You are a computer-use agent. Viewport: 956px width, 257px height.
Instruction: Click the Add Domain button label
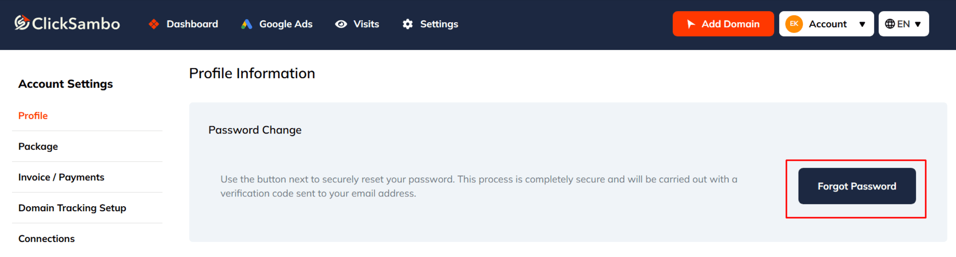click(x=730, y=24)
